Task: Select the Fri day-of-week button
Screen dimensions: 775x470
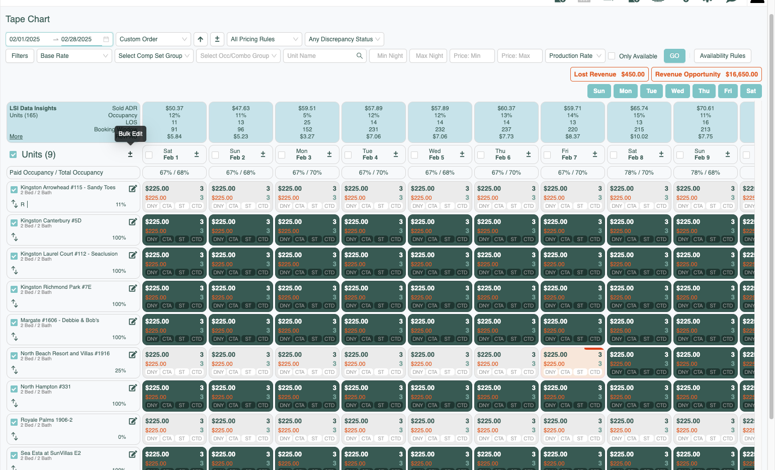Action: pos(728,91)
